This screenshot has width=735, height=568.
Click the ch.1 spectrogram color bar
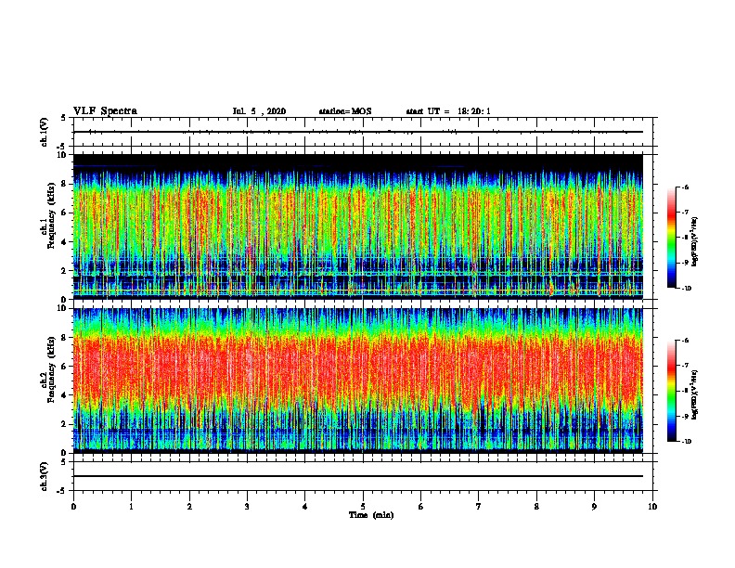click(671, 238)
